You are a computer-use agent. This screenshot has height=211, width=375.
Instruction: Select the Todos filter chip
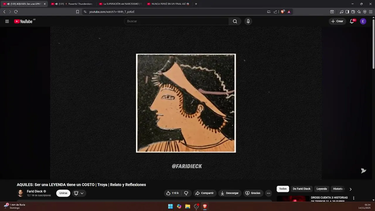pyautogui.click(x=283, y=189)
